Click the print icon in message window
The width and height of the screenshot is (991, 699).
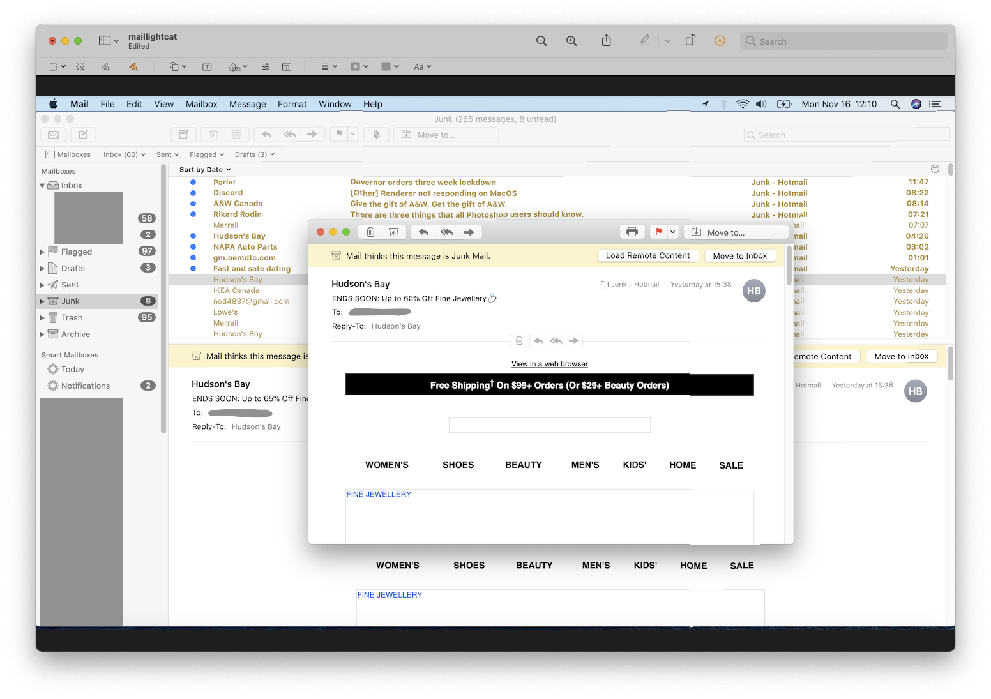tap(632, 232)
